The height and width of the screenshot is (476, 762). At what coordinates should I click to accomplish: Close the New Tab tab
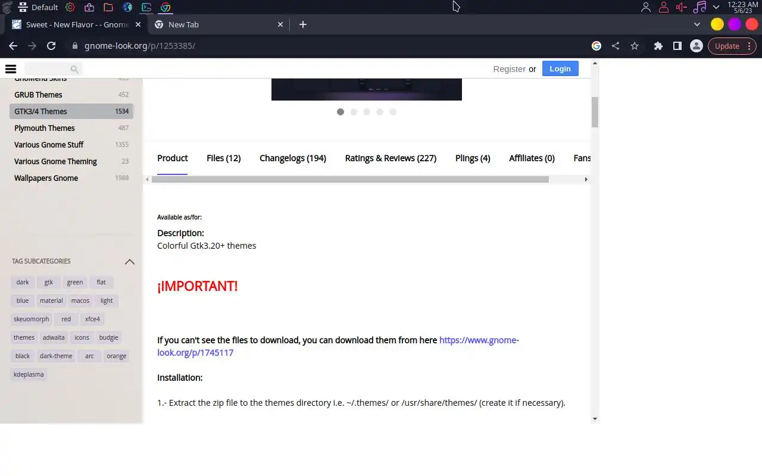coord(280,24)
